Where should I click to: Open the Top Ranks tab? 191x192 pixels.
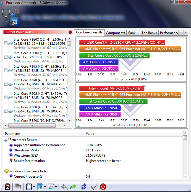click(x=149, y=33)
